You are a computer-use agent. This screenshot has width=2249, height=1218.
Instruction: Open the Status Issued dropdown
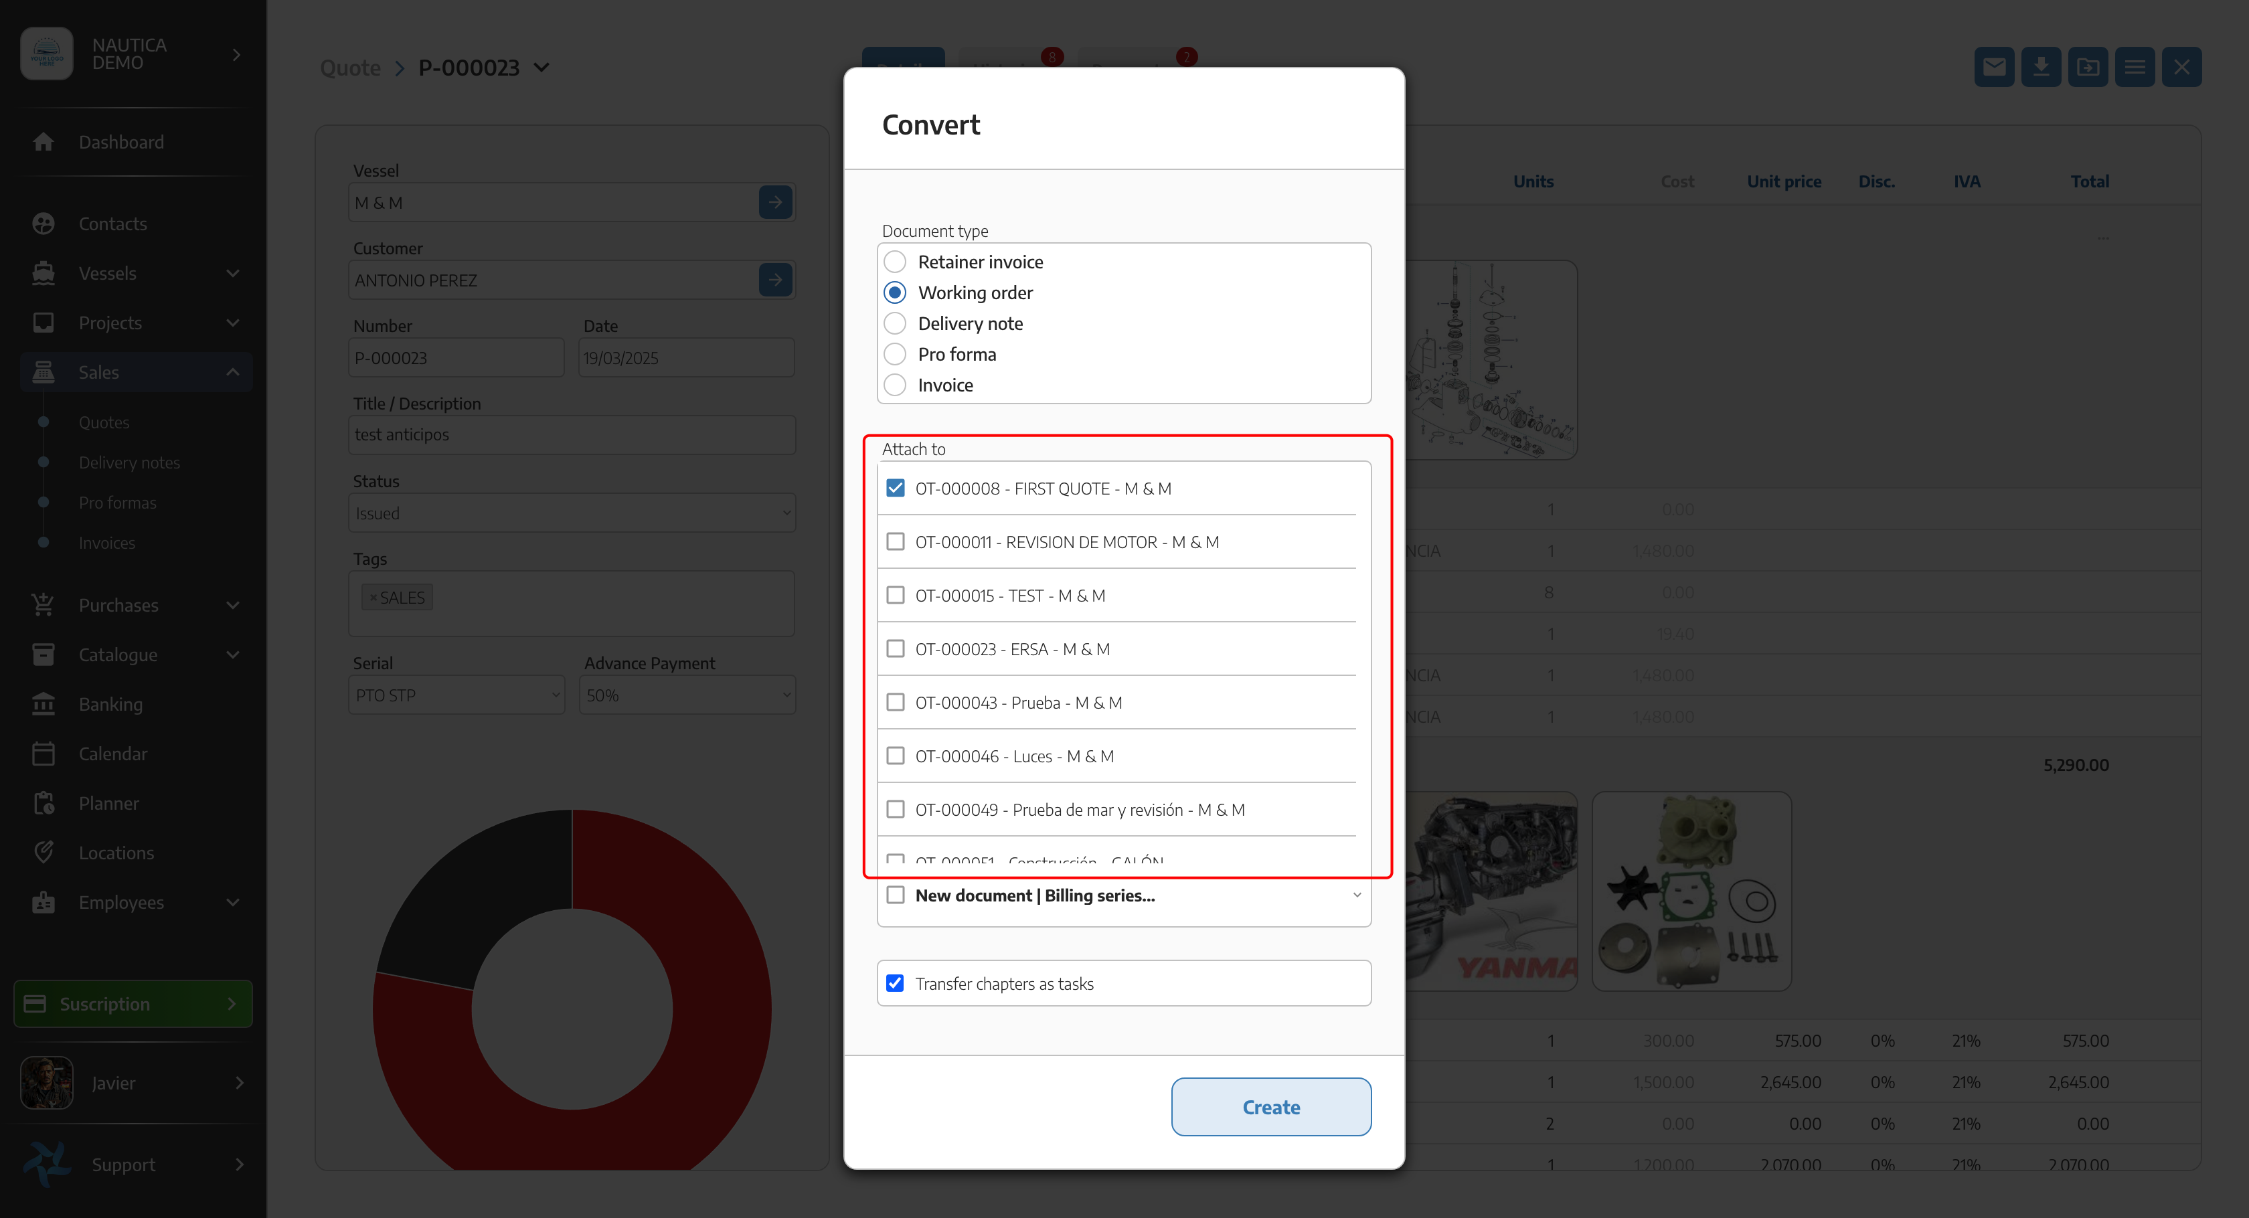(572, 513)
